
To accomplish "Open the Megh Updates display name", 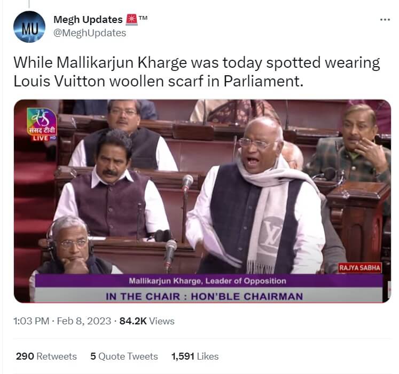I will click(88, 20).
